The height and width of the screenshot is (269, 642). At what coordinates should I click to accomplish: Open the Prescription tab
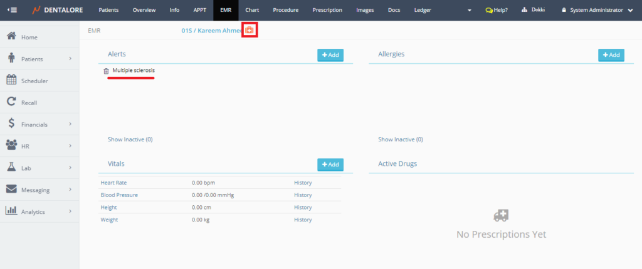(x=327, y=10)
